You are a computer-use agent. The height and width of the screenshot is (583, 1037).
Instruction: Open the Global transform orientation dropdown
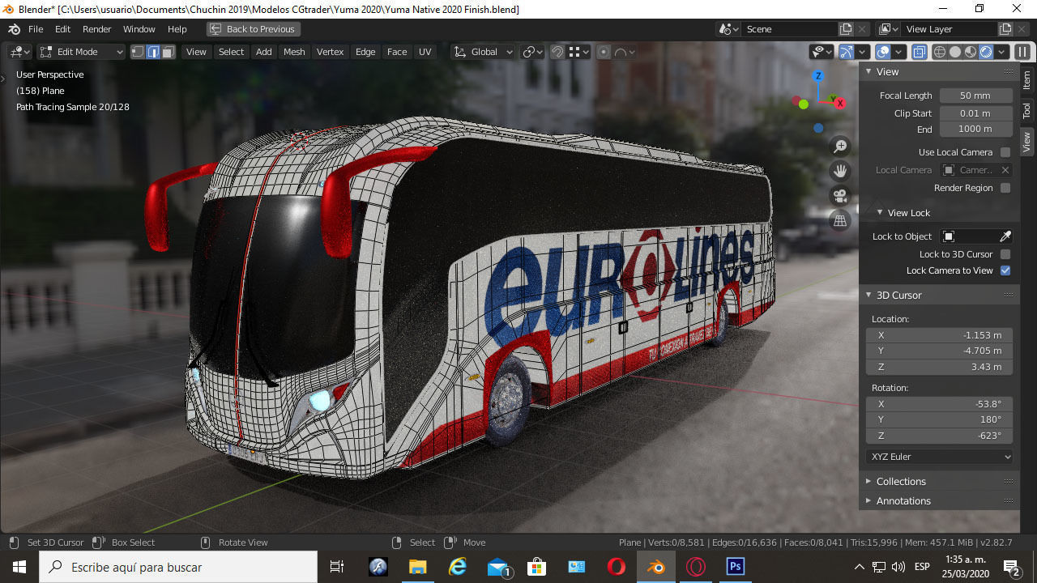[483, 51]
